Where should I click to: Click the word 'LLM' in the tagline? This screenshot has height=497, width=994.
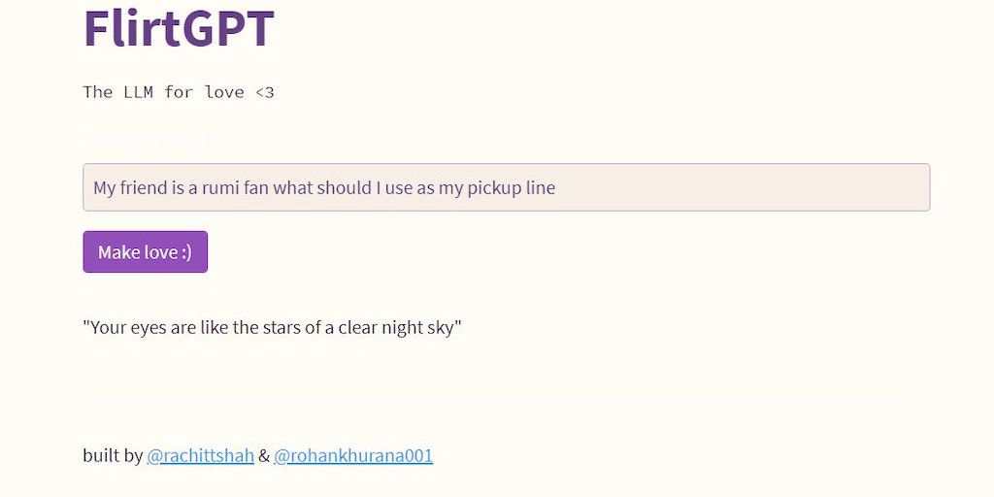tap(139, 92)
